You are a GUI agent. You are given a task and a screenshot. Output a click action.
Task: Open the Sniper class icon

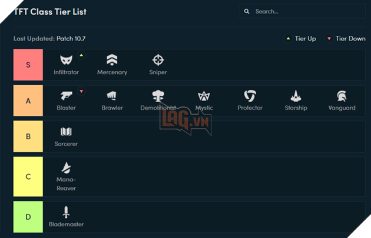pyautogui.click(x=158, y=60)
